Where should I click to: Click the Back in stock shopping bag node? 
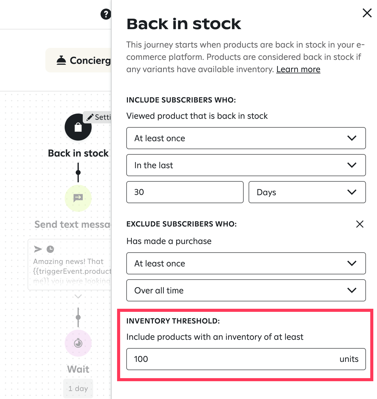78,127
